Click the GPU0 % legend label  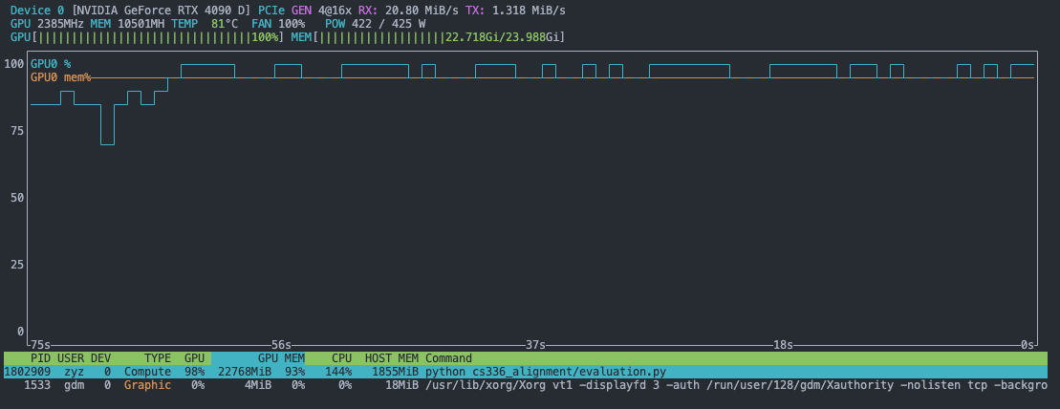(51, 64)
